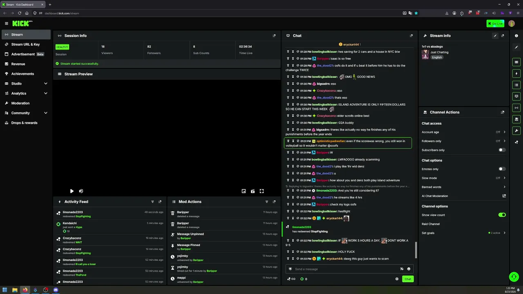The width and height of the screenshot is (523, 294).
Task: Switch stream preview to theater mode
Action: [x=253, y=191]
